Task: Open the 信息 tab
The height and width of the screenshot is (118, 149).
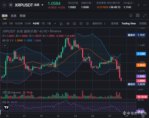Action: point(14,16)
